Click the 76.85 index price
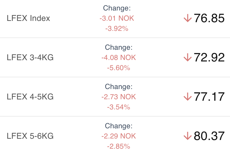The width and height of the screenshot is (230, 153). pos(209,18)
